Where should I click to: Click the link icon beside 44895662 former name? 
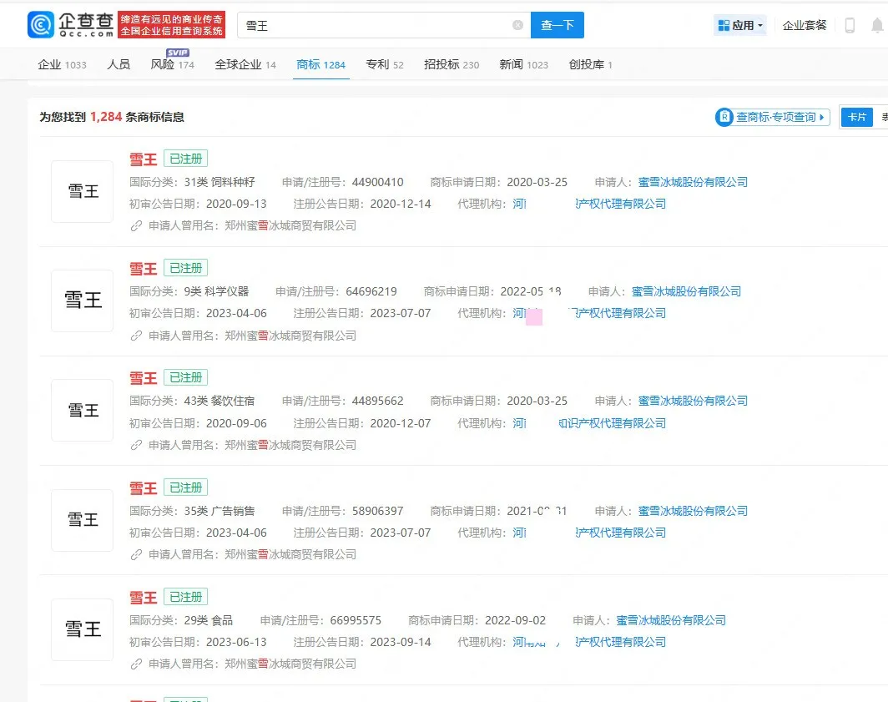tap(136, 446)
